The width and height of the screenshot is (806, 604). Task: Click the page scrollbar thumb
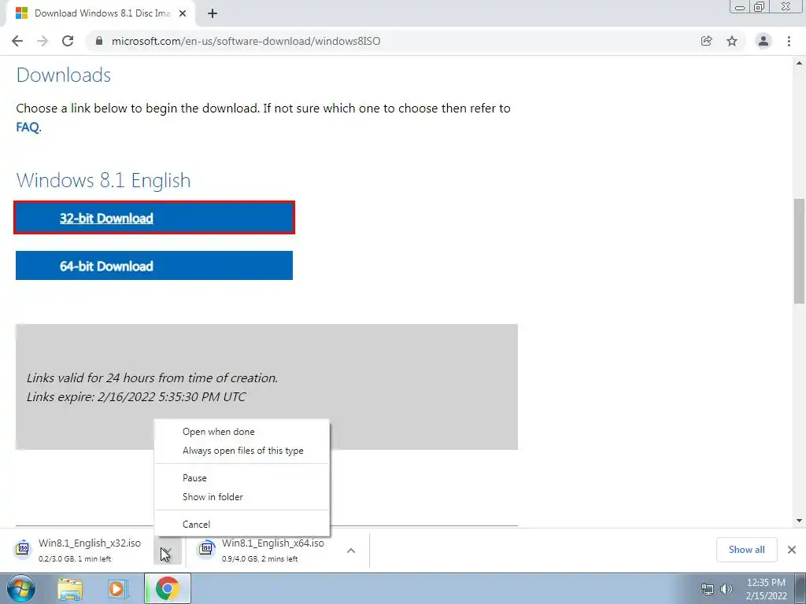pos(799,251)
